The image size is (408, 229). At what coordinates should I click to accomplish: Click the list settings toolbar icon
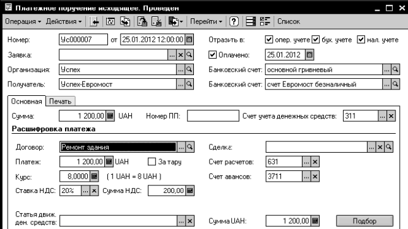click(251, 21)
